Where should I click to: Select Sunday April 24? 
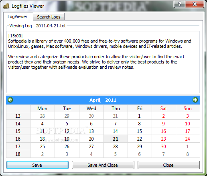188,139
